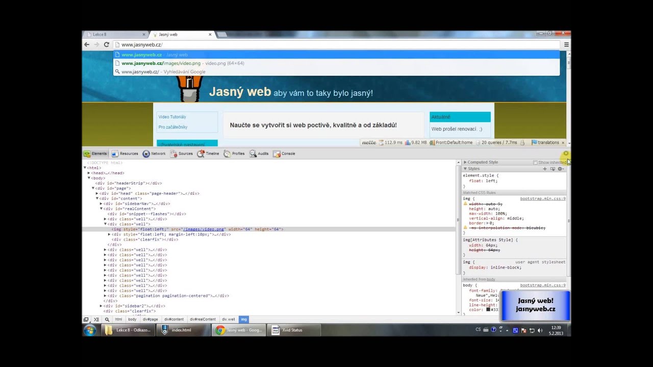Click the body color swatch #33
Viewport: 653px width, 367px height.
click(x=488, y=310)
